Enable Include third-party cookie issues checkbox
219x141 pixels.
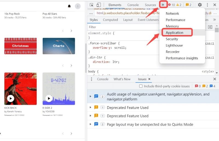tap(141, 86)
